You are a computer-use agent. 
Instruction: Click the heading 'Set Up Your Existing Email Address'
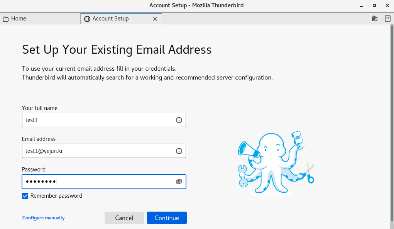point(117,49)
